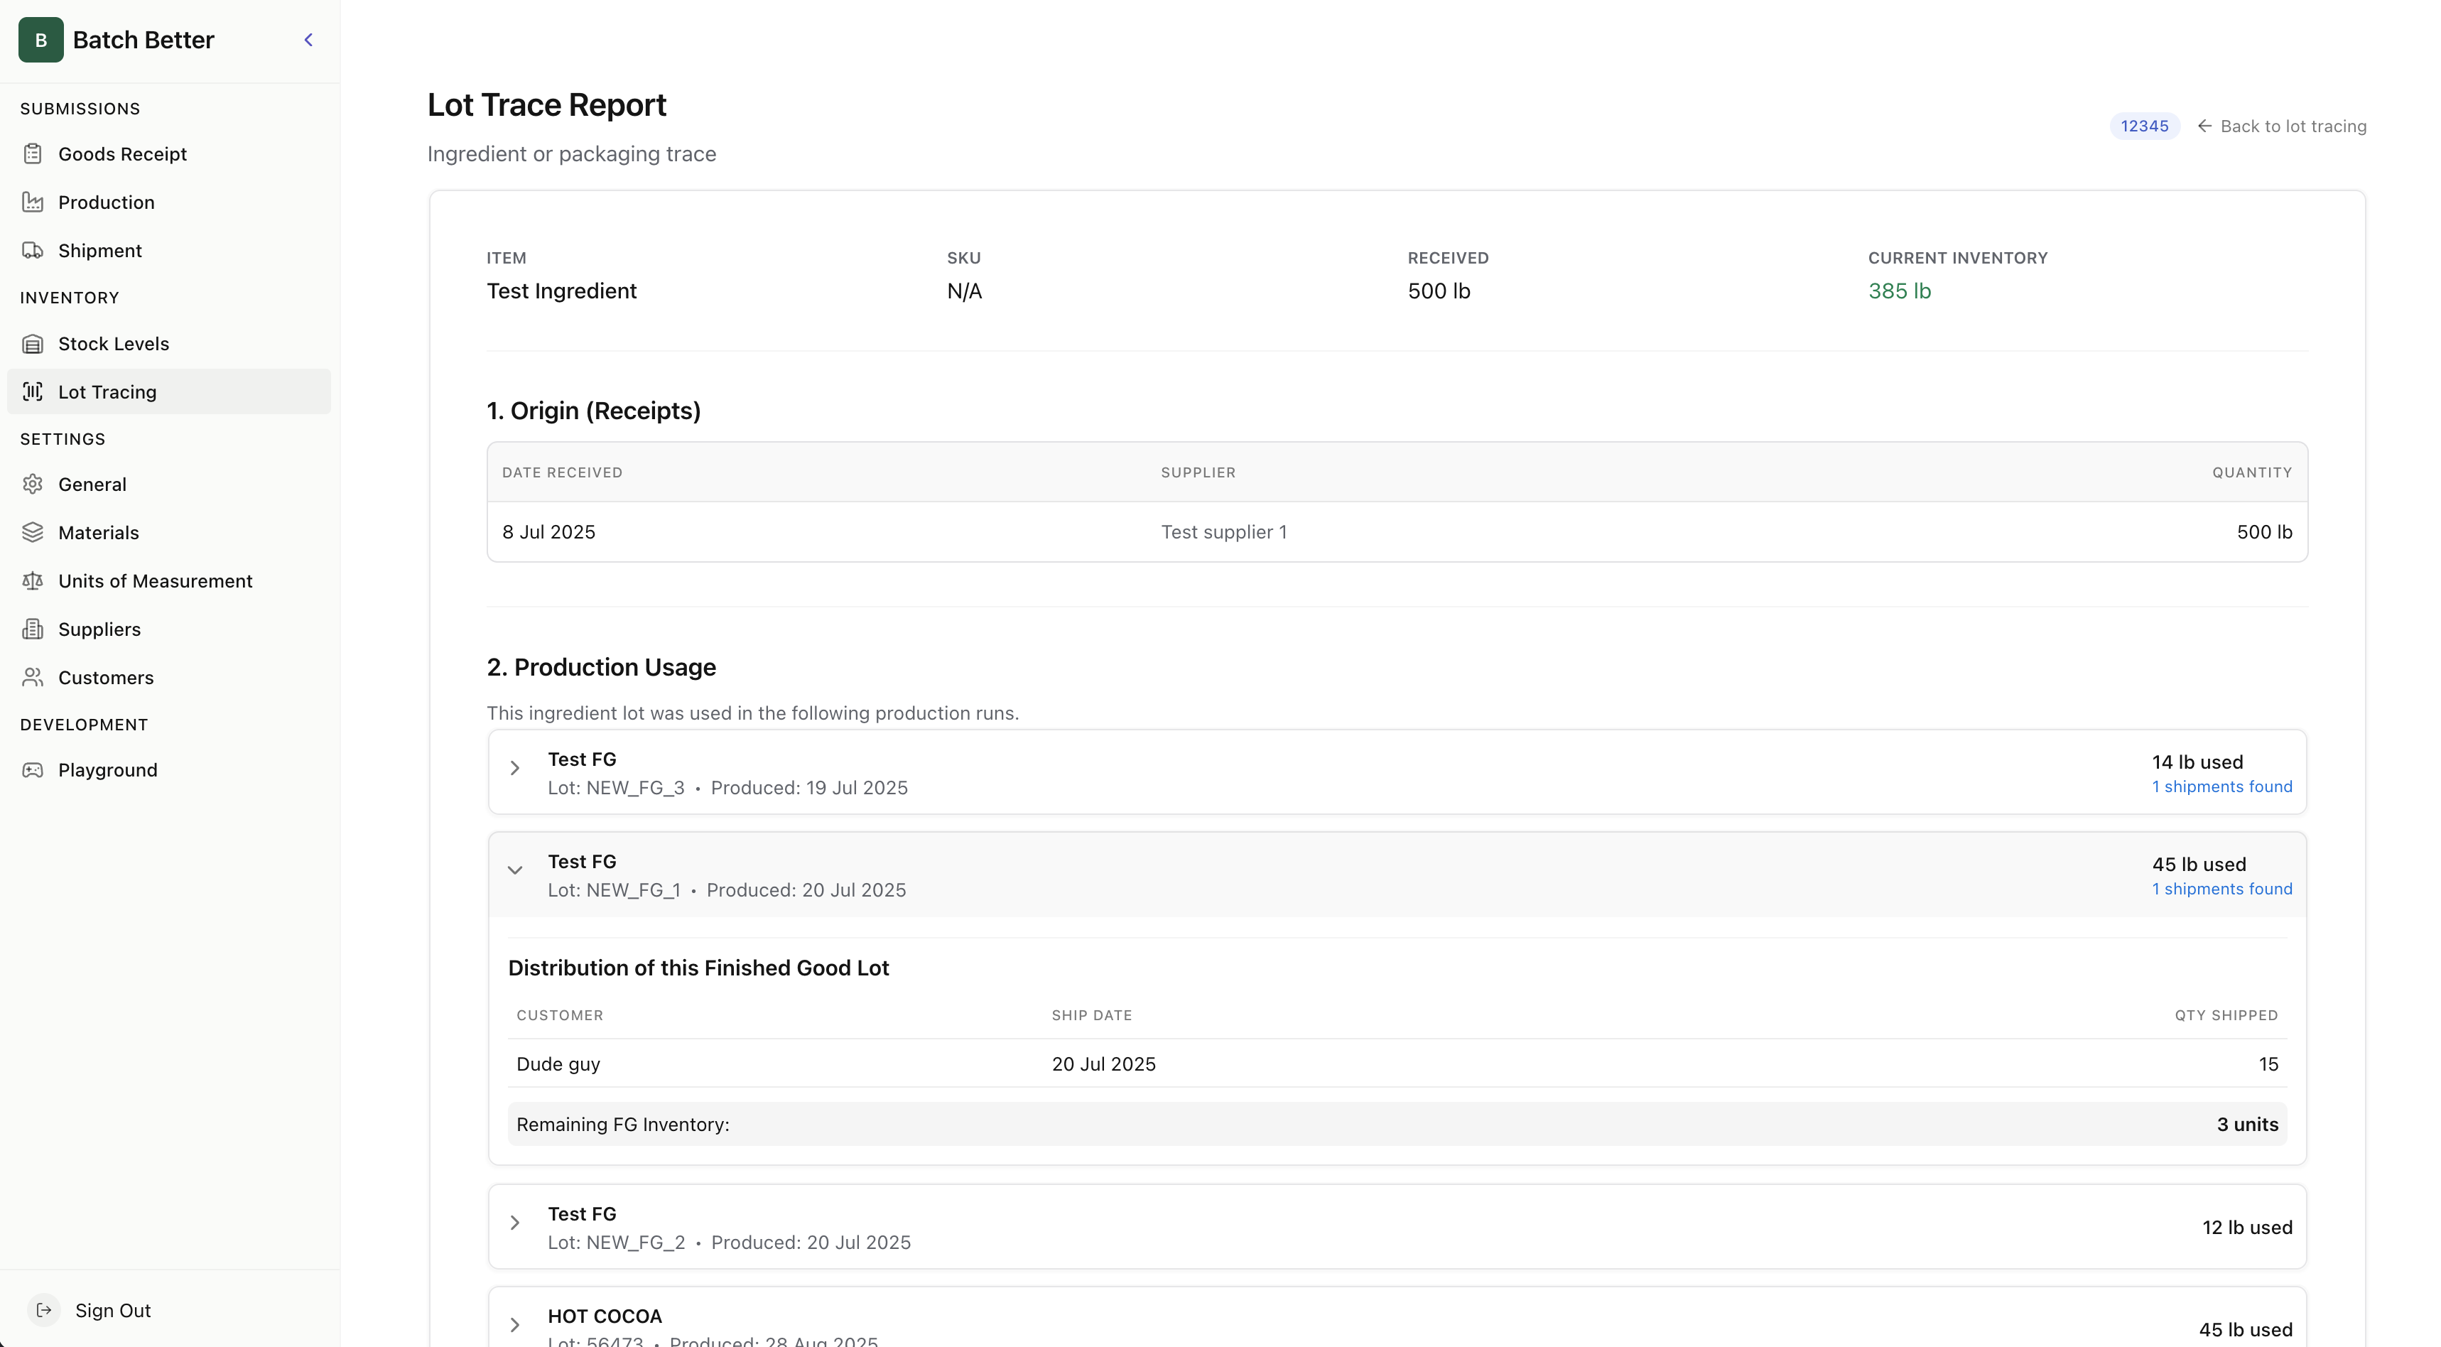The height and width of the screenshot is (1347, 2441).
Task: Select the Units of Measurement icon
Action: [x=33, y=580]
